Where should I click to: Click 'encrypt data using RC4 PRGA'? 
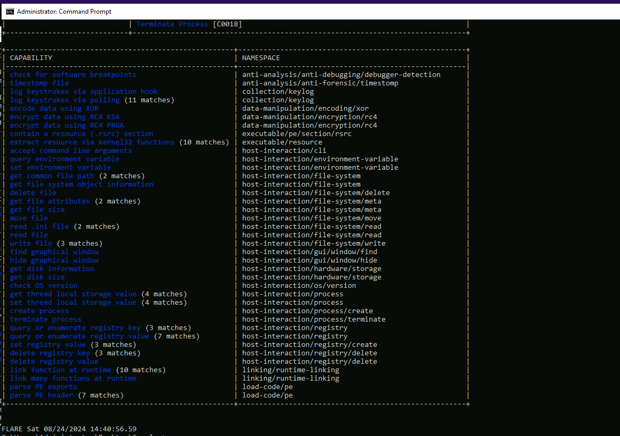coord(67,125)
